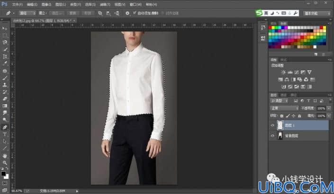Add a Curves adjustment layer
Viewport: 334px width, 194px height.
click(x=296, y=72)
